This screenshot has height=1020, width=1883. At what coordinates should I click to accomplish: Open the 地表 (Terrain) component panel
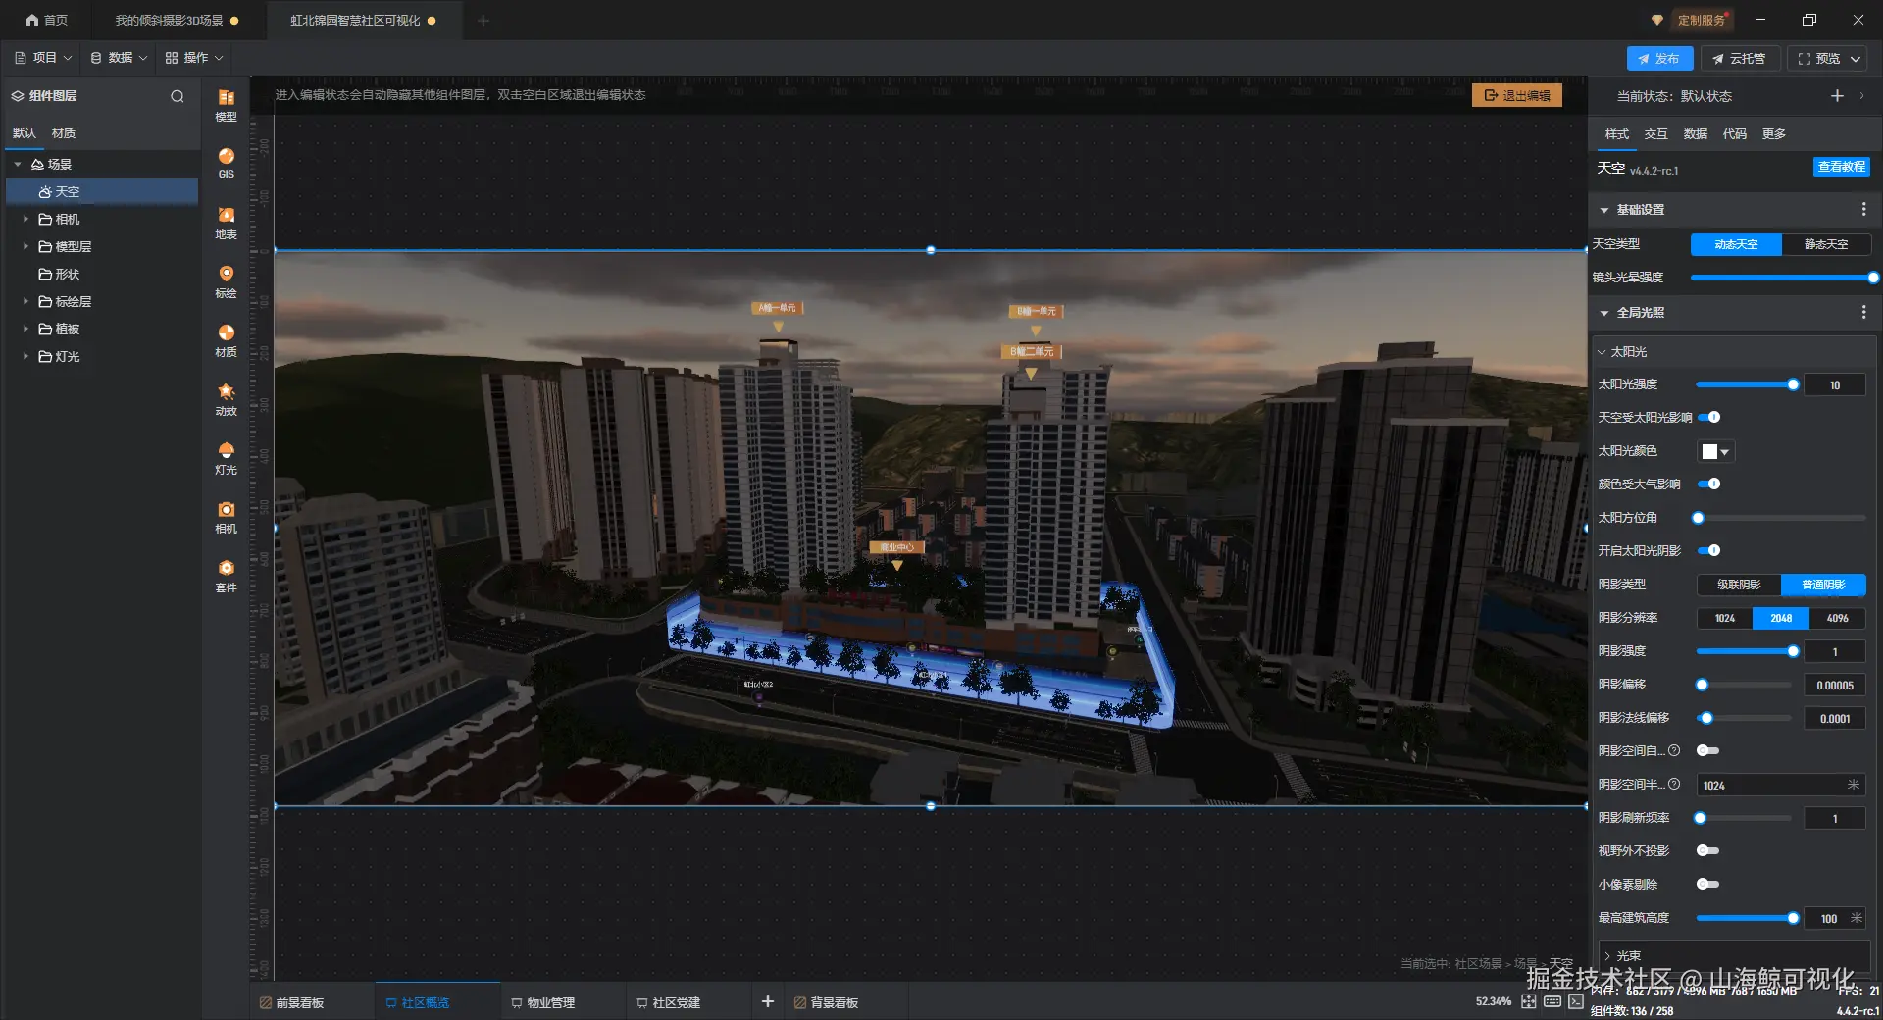(x=226, y=223)
